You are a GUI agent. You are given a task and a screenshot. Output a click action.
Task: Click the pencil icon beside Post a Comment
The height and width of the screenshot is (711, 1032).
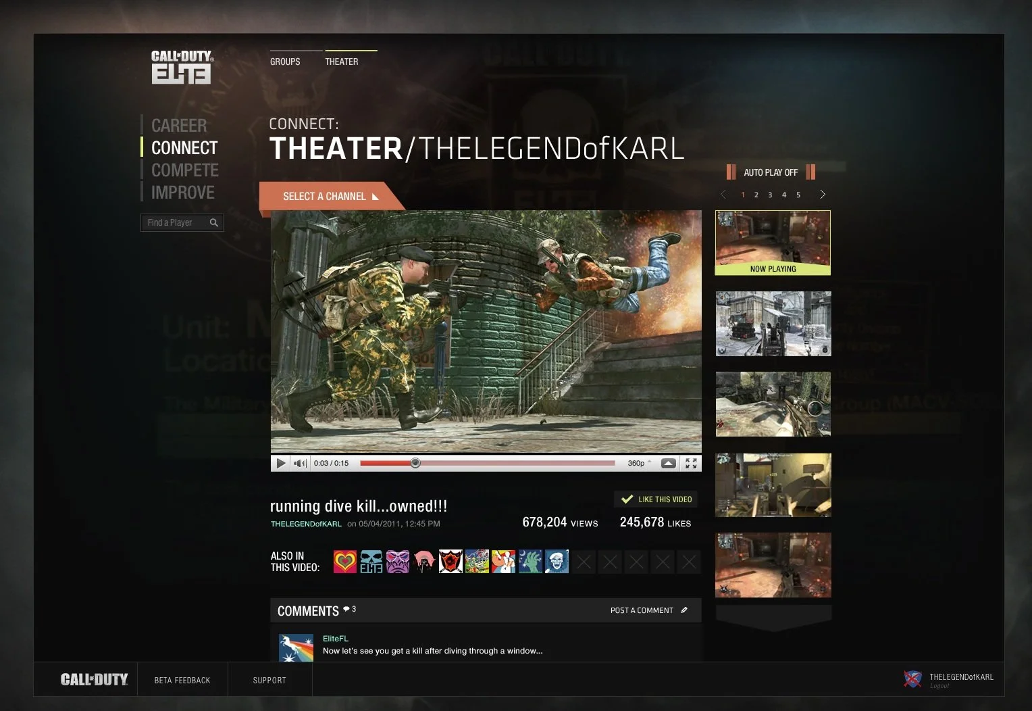684,610
